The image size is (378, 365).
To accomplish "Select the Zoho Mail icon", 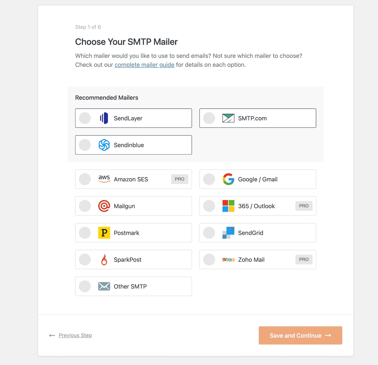I will point(228,259).
